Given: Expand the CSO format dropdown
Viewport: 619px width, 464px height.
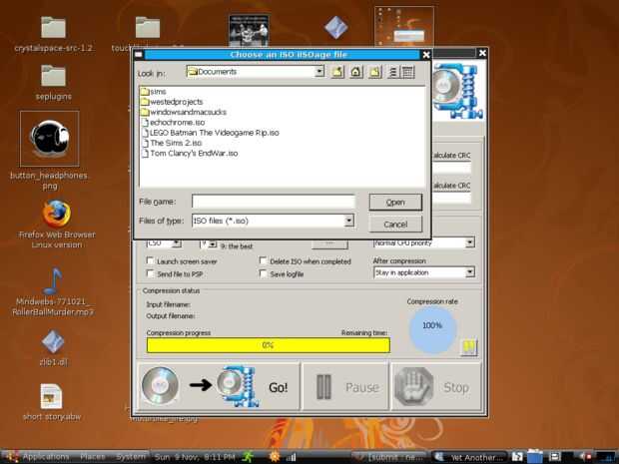Looking at the screenshot, I should 177,243.
